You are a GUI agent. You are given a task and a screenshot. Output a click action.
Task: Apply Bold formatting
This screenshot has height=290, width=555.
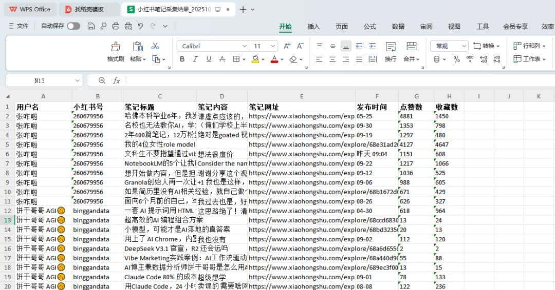(182, 59)
